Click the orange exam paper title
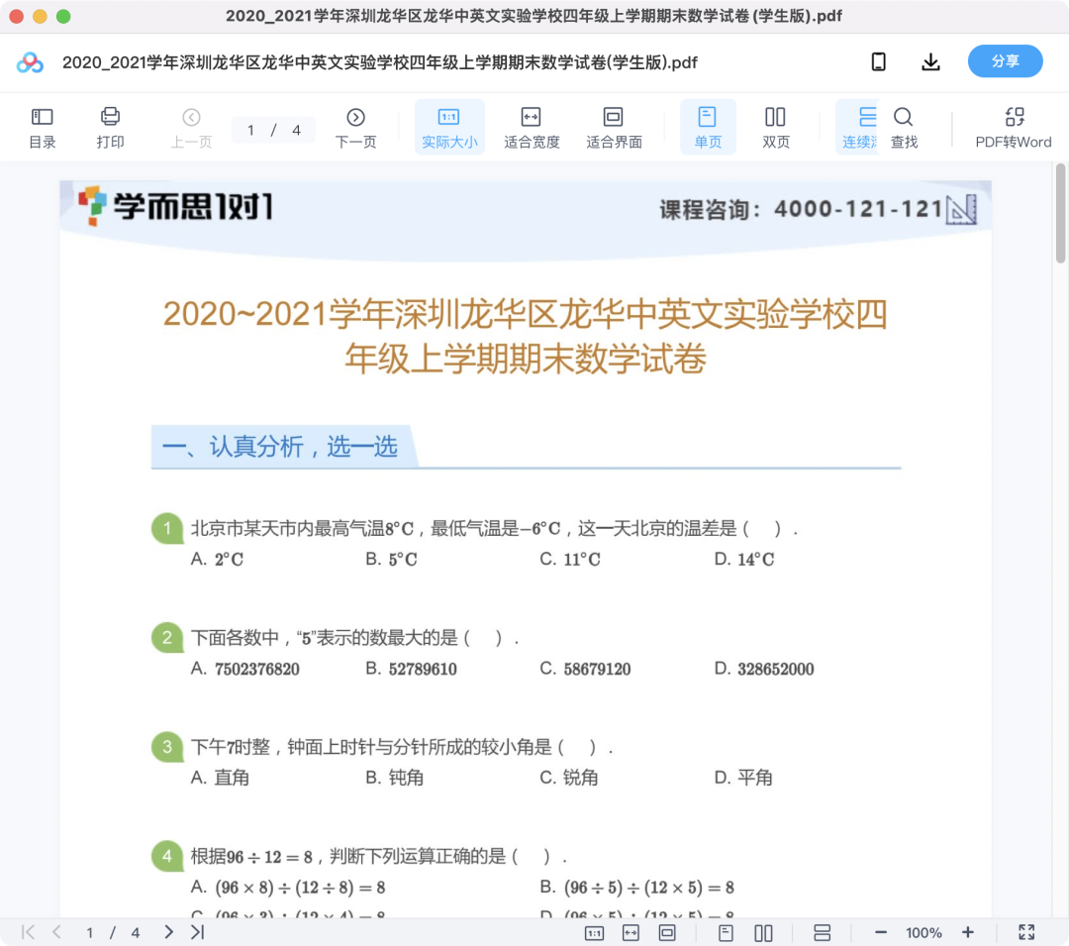 525,336
